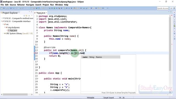
Task: Toggle Link with Editor in Project Explorer
Action: (x=26, y=16)
